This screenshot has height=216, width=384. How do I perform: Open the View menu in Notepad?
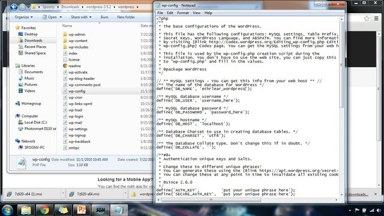196,13
